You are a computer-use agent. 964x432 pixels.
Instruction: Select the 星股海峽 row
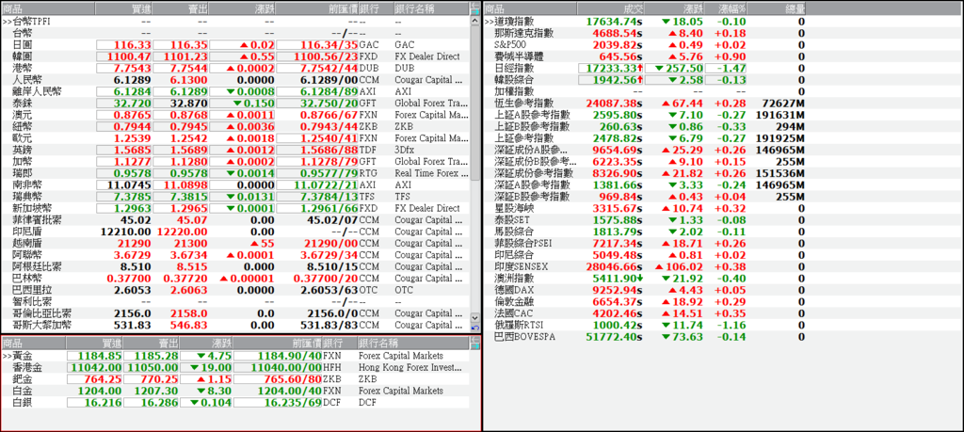645,208
